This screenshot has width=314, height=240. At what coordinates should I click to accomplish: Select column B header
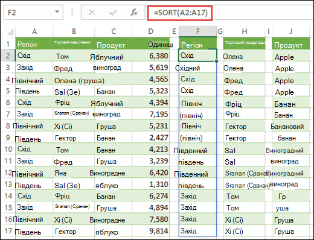[74, 31]
